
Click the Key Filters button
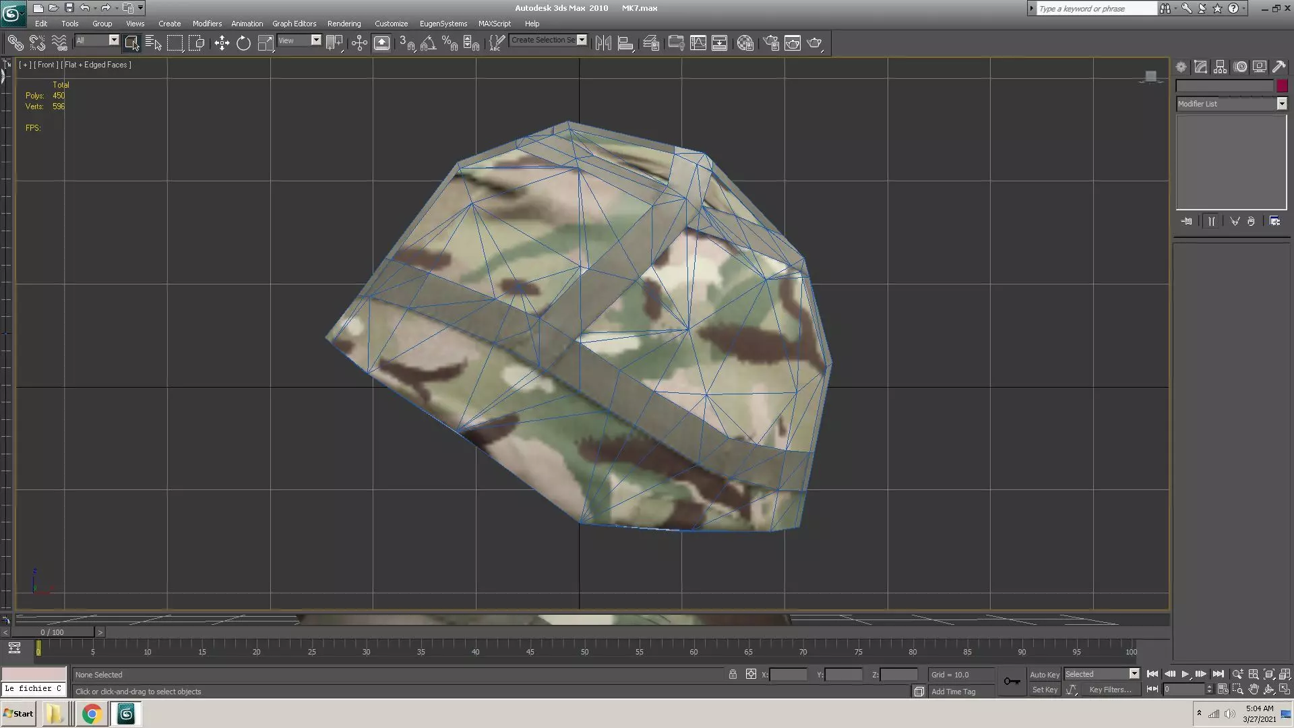pyautogui.click(x=1109, y=690)
